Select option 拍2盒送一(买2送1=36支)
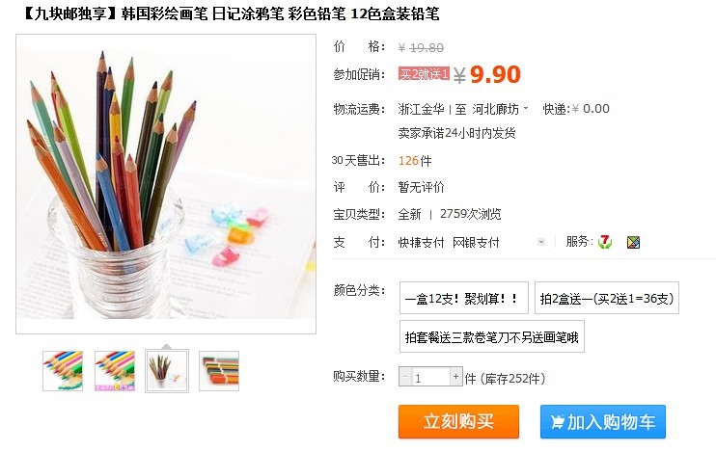Image resolution: width=716 pixels, height=452 pixels. click(607, 298)
